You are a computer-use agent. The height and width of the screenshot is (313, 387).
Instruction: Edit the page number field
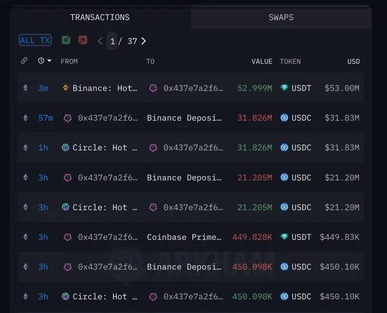click(x=112, y=41)
